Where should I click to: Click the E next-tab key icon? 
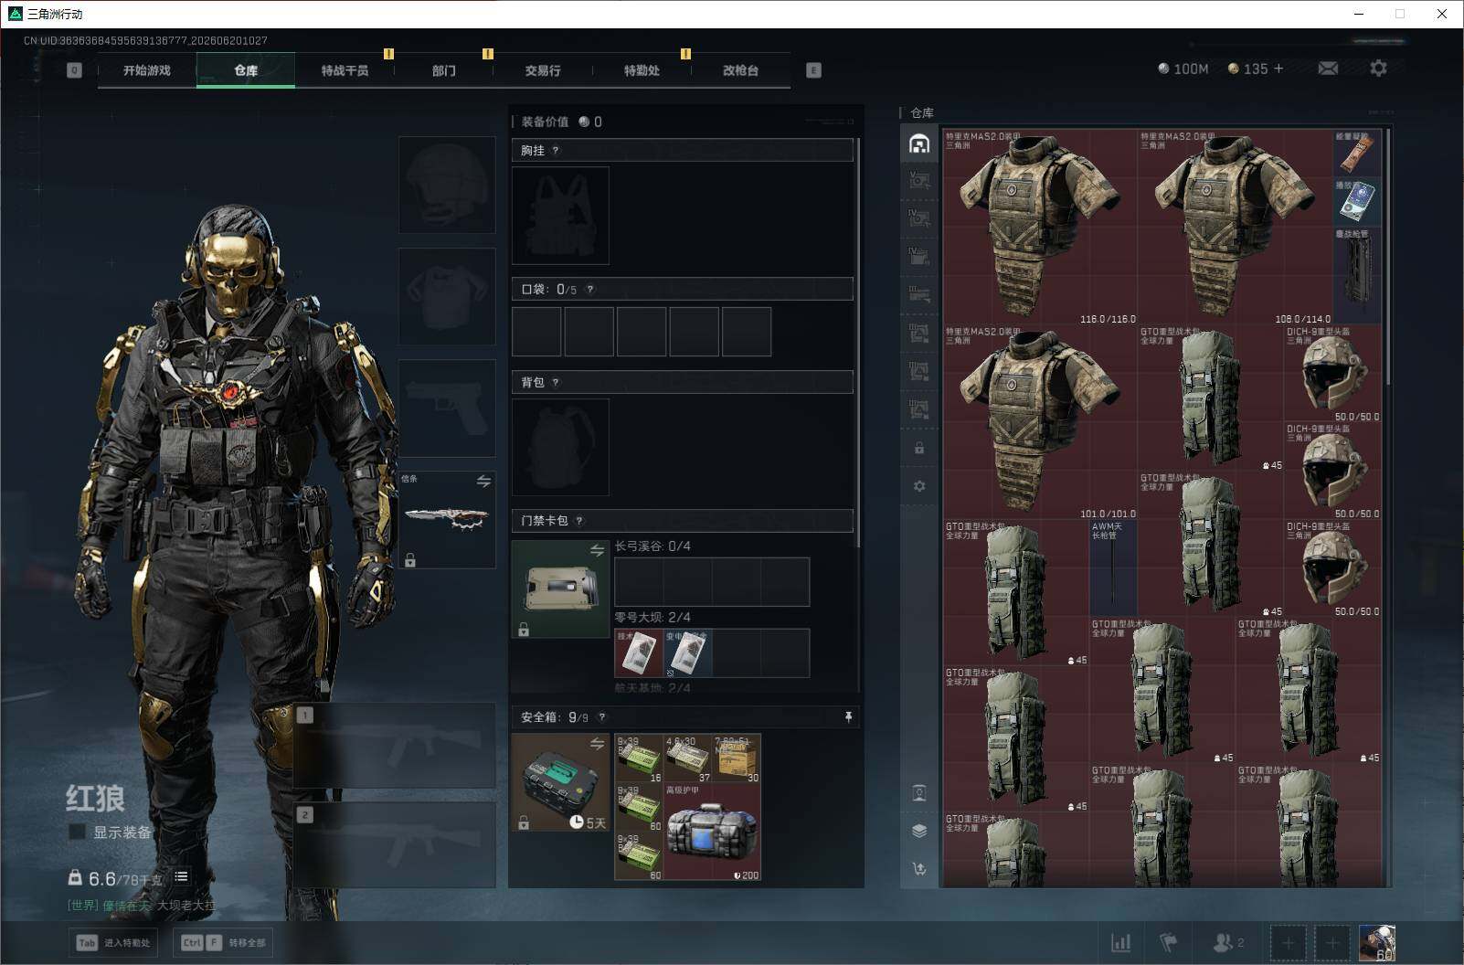[813, 70]
